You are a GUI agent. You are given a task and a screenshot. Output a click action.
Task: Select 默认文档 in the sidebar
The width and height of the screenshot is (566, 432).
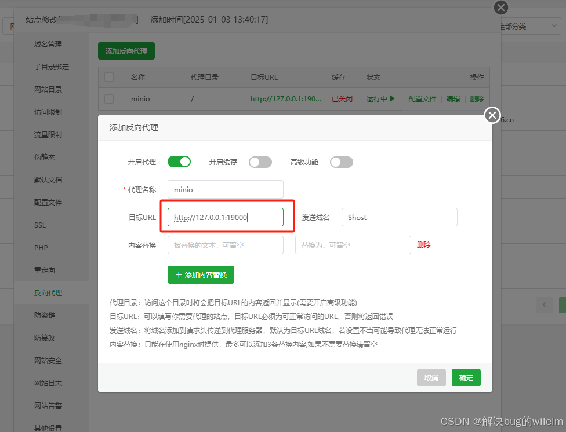(48, 180)
